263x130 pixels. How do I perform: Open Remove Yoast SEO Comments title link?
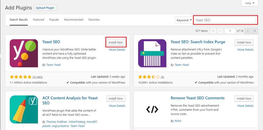[197, 98]
